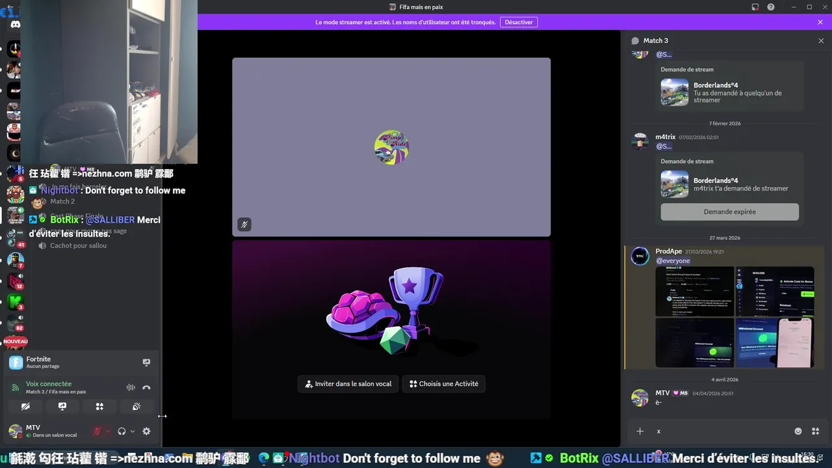Click the NOUVEAU mentions pill
This screenshot has height=468, width=832.
(16, 341)
